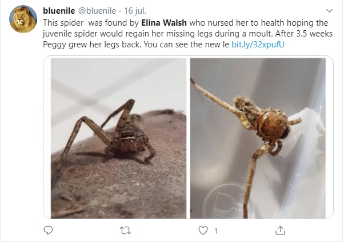The height and width of the screenshot is (242, 344).
Task: Retweet the bluenile post
Action: (126, 230)
